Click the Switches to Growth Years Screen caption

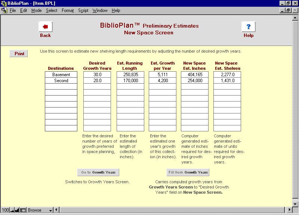(x=97, y=182)
